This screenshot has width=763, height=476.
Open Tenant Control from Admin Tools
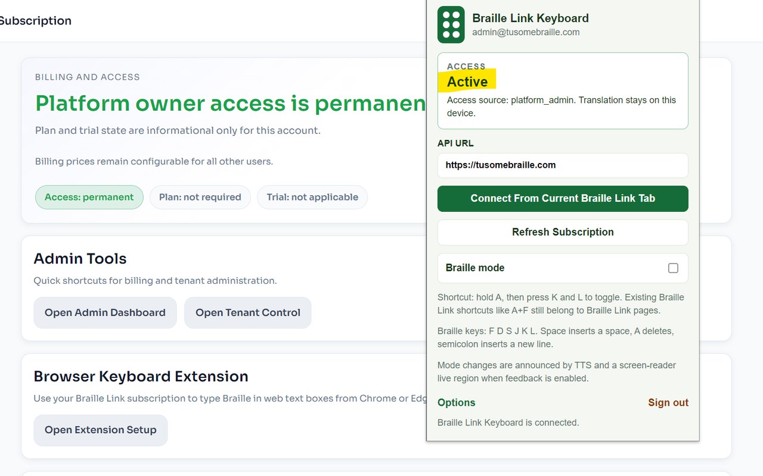[248, 312]
